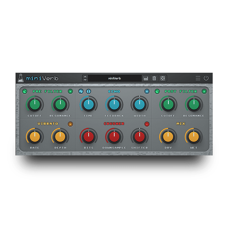The height and width of the screenshot is (228, 228).
Task: Click the WET label
Action: (194, 148)
